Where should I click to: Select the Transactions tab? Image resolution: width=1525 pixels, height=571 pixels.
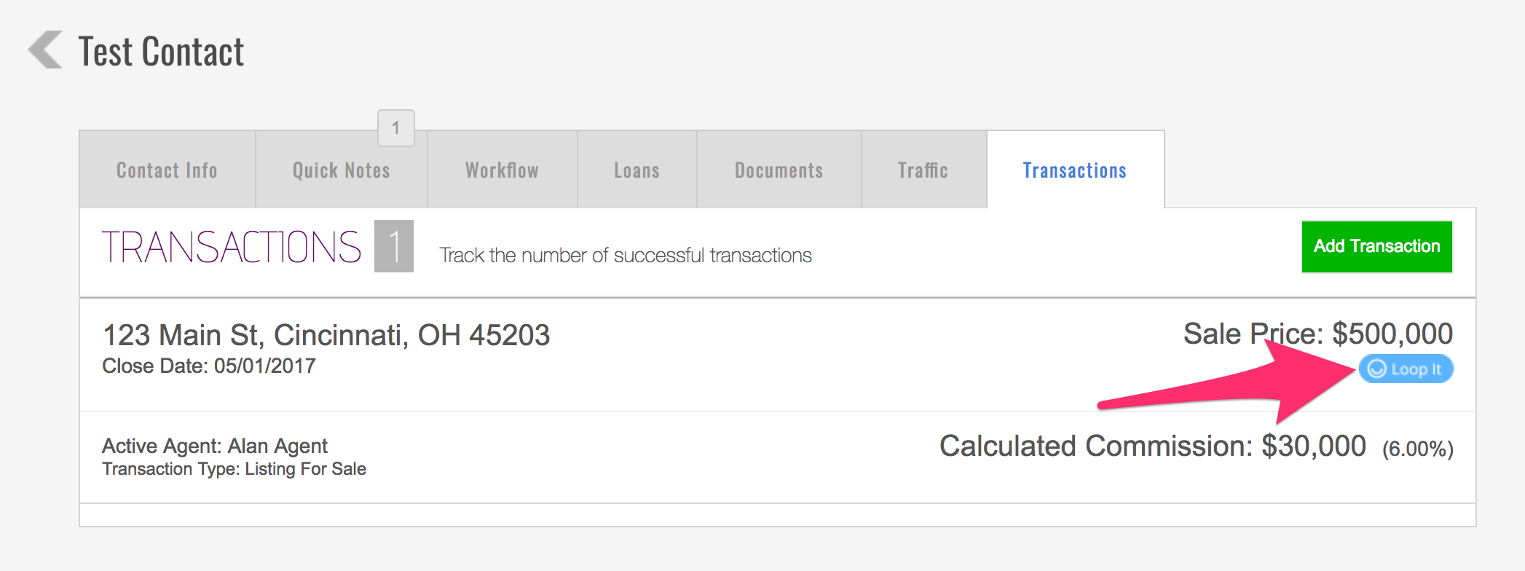tap(1074, 170)
